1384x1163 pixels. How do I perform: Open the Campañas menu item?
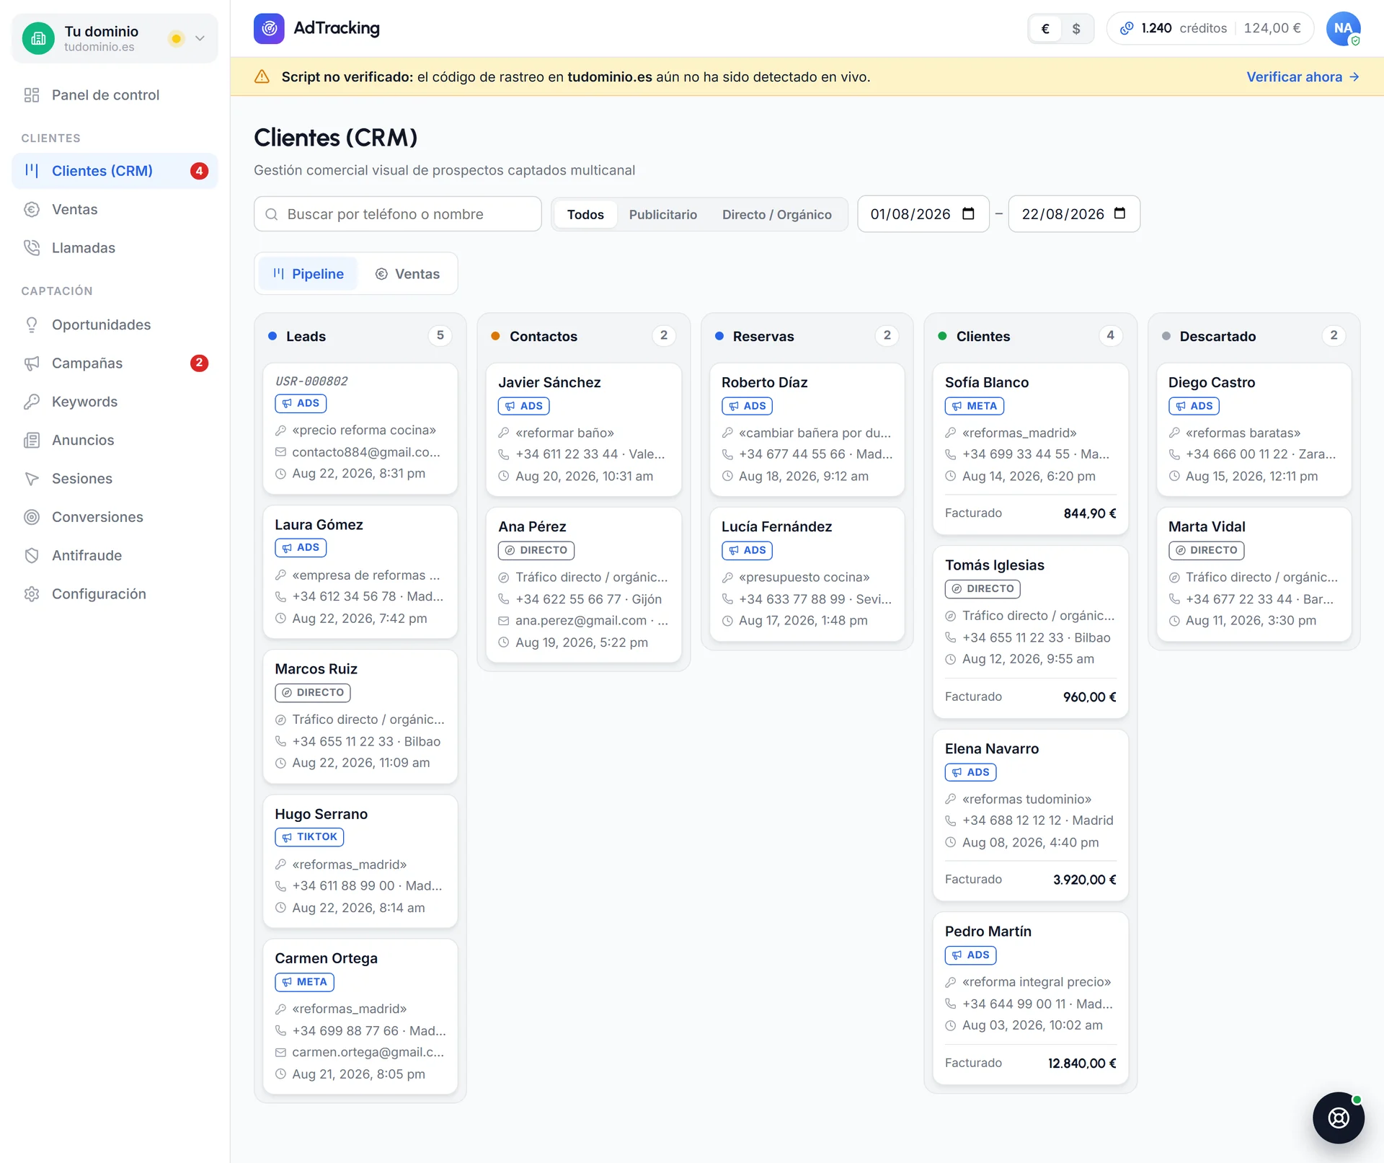coord(115,363)
